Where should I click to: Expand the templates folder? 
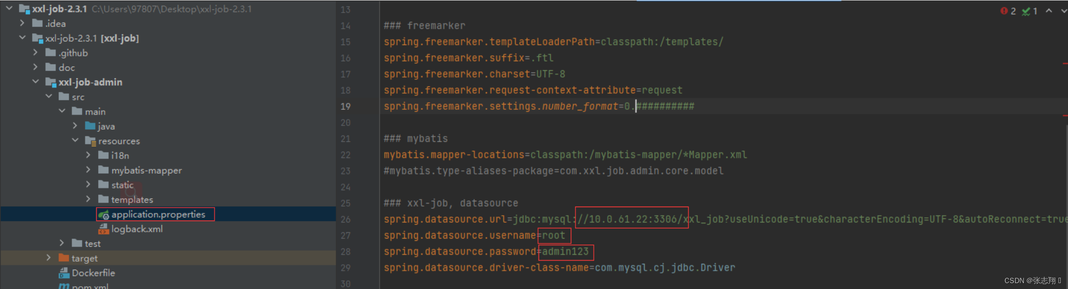tap(88, 199)
